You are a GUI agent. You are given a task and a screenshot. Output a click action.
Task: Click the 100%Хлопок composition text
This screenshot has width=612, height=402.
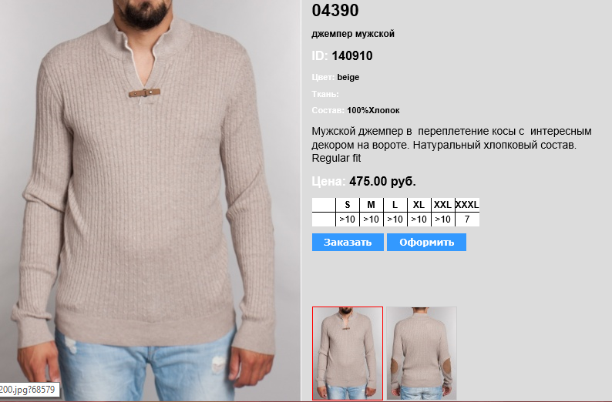pyautogui.click(x=373, y=110)
